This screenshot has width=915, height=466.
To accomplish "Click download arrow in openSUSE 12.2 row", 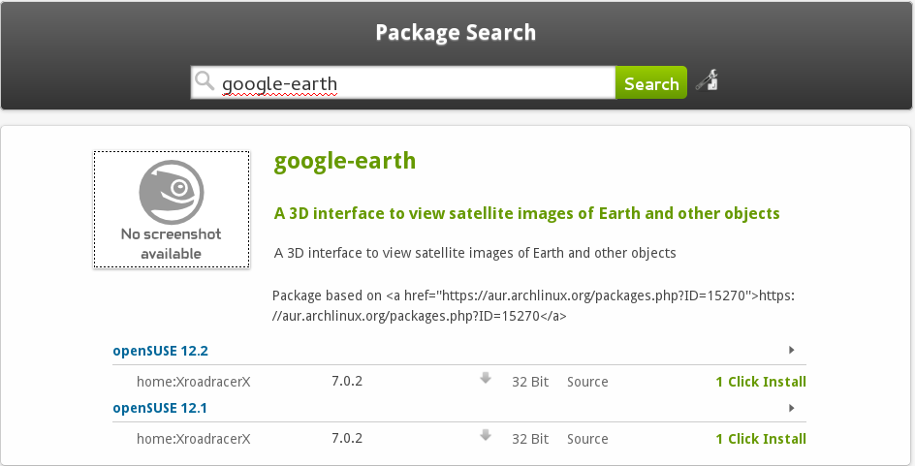I will point(486,379).
